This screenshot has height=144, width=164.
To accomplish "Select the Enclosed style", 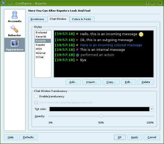I will (x=43, y=33).
